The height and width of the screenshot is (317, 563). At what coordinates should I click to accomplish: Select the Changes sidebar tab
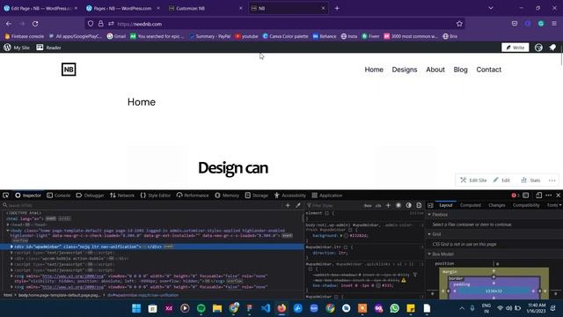(x=497, y=205)
